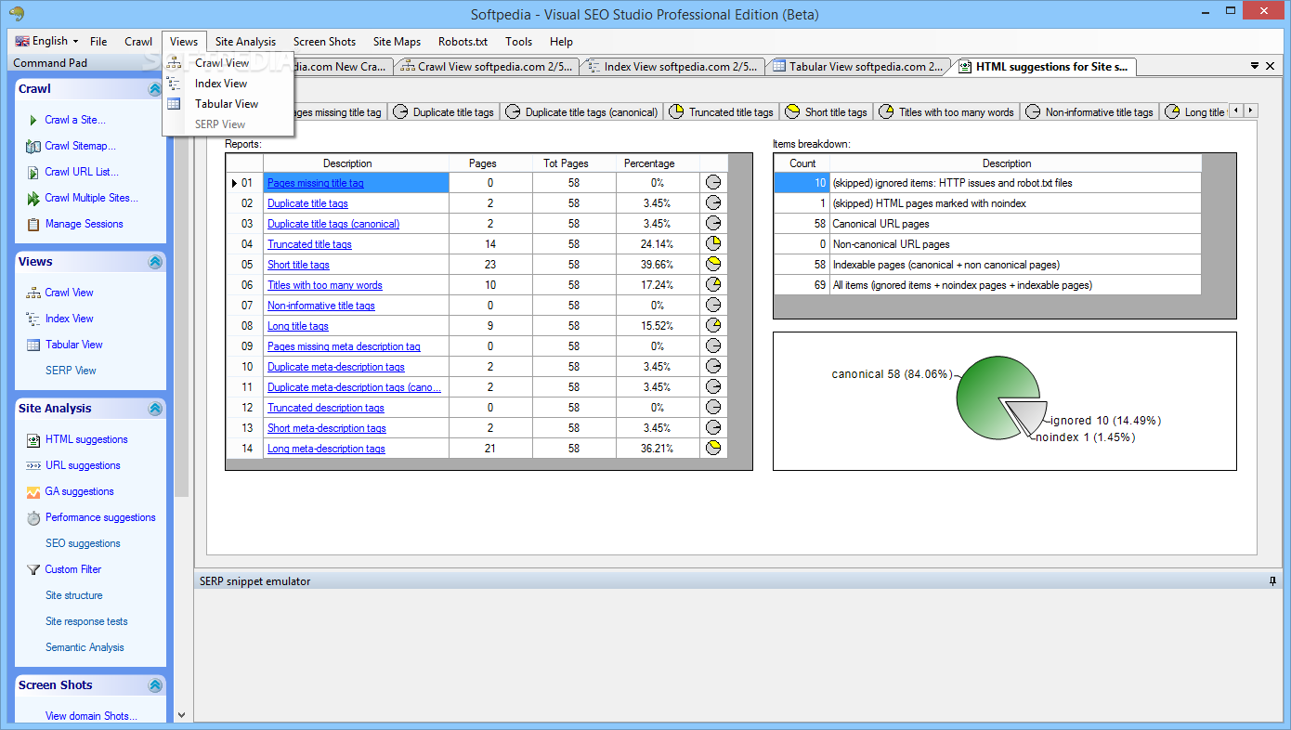The image size is (1291, 730).
Task: Click the Custom Filter funnel icon
Action: click(33, 569)
